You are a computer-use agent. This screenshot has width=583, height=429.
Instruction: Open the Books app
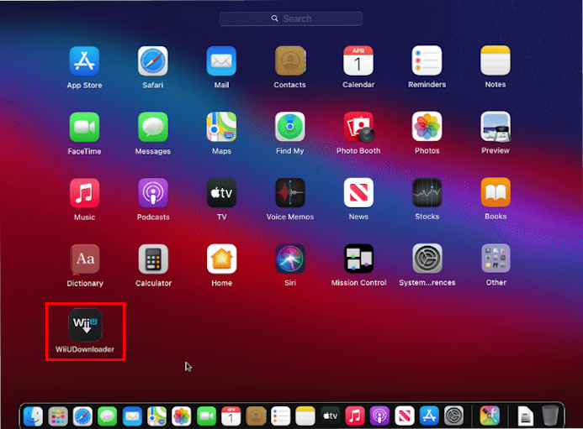pos(496,192)
